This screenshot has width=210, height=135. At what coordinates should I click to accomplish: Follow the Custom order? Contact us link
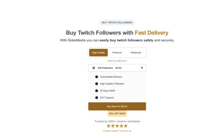117,131
